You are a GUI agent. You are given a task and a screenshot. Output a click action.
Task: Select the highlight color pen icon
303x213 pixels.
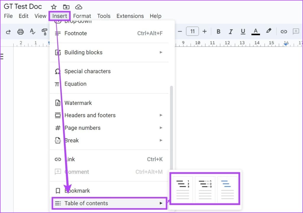[269, 31]
